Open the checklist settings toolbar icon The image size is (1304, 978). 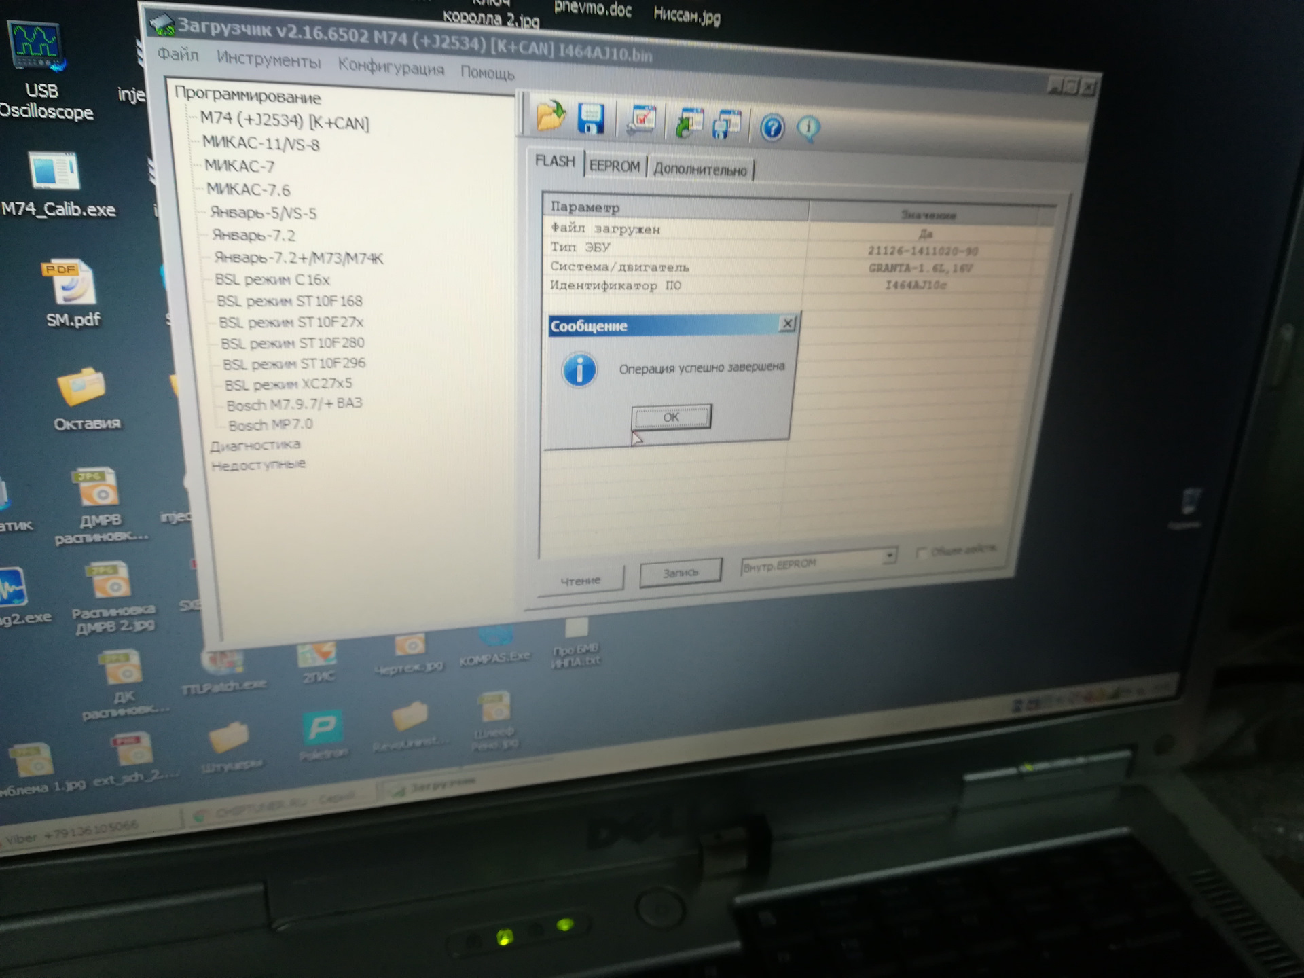640,120
